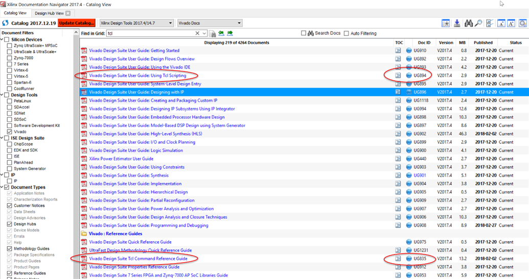The image size is (529, 279).
Task: Collapse the IP tree section
Action: pyautogui.click(x=2, y=175)
